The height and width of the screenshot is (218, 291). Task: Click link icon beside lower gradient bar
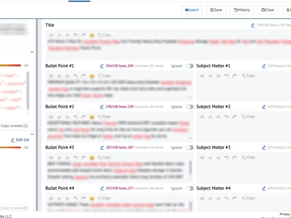click(26, 147)
